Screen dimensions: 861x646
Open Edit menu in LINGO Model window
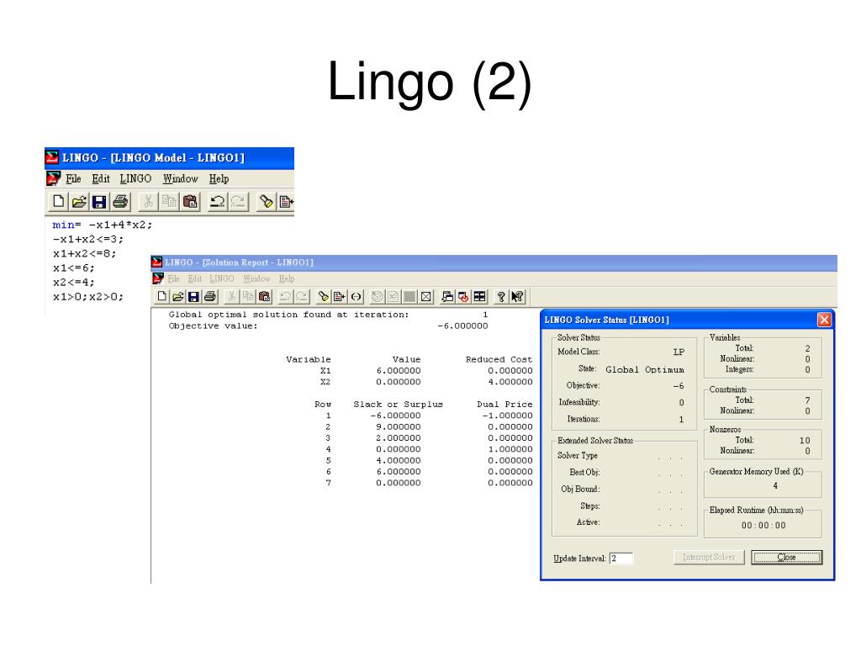coord(101,178)
